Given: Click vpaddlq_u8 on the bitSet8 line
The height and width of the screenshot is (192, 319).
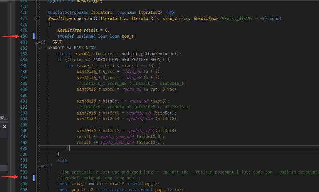Looking at the screenshot, I should (139, 113).
